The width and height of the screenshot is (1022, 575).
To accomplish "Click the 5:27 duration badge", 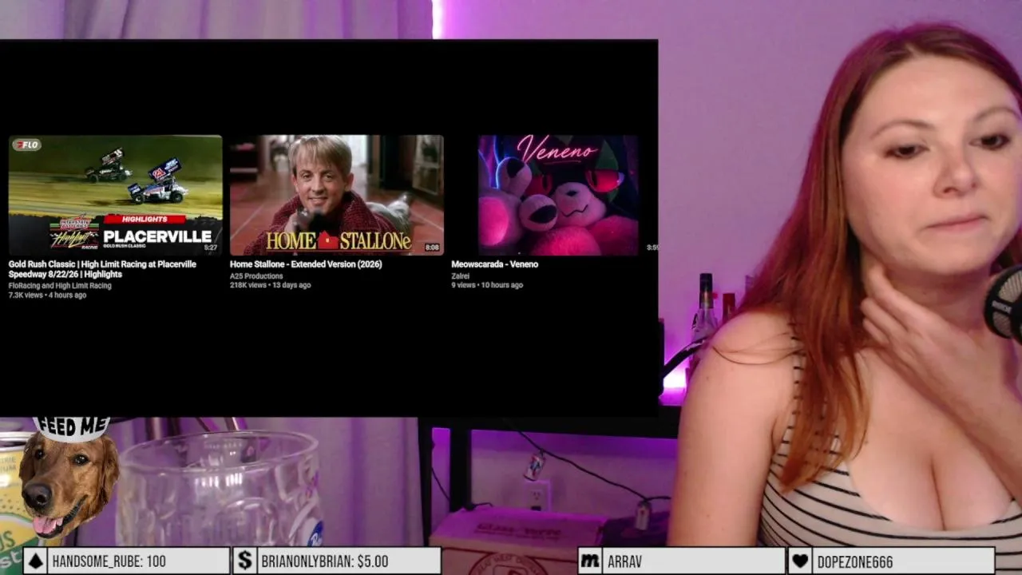I will pyautogui.click(x=211, y=248).
